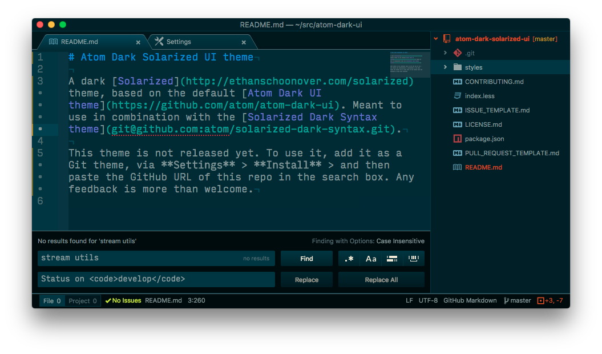Click the git diff icon in status bar
The image size is (602, 354).
coord(540,300)
